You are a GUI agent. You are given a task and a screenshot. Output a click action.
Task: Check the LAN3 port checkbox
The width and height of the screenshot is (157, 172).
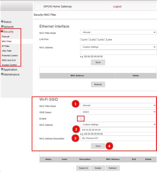(x=97, y=39)
